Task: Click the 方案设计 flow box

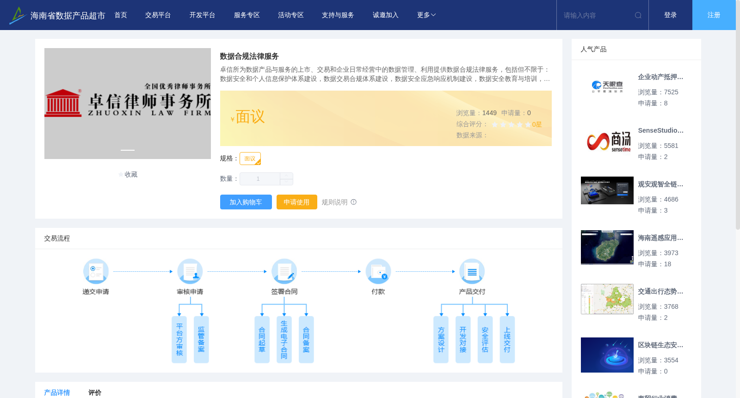Action: click(441, 340)
